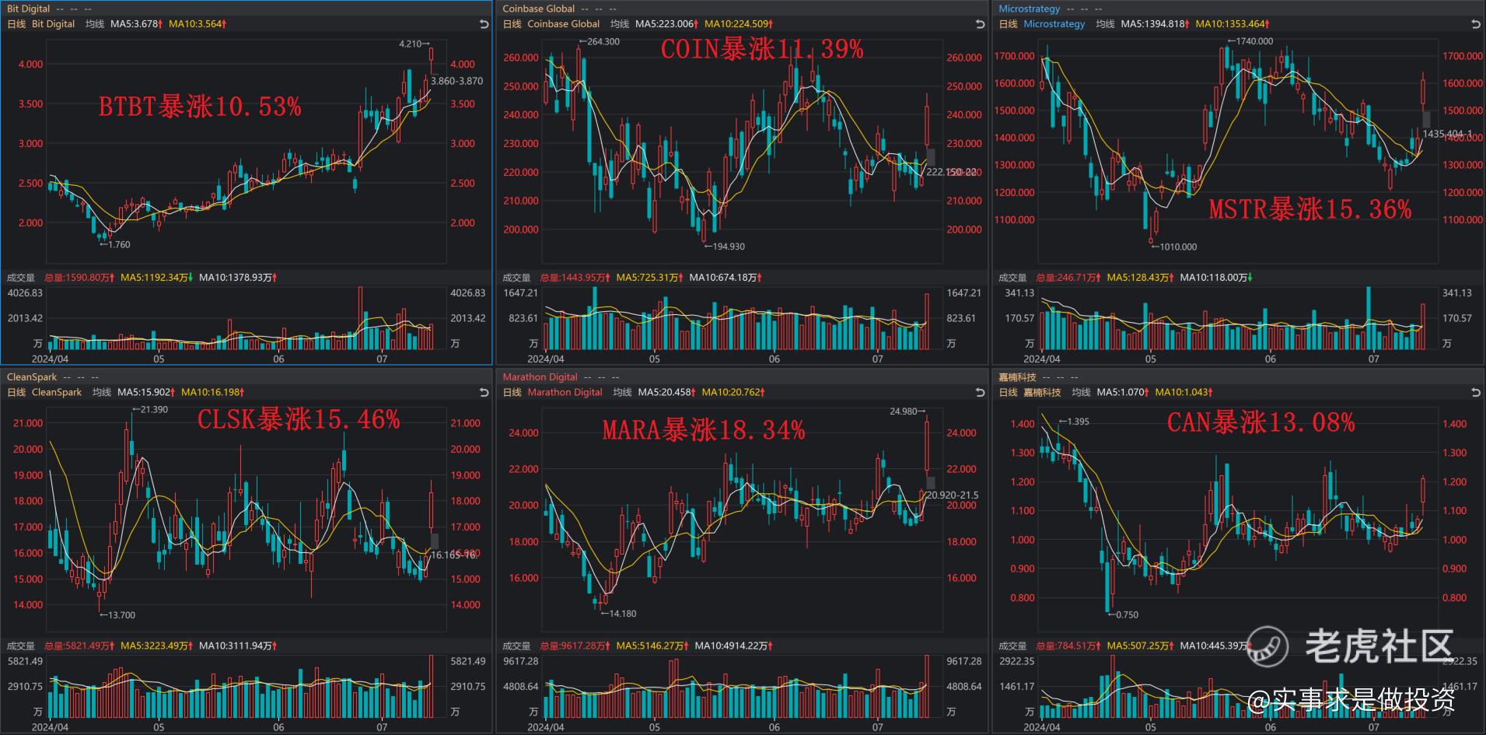Select the 成交量 label under the CleanSpark chart
The image size is (1486, 735).
pos(21,646)
